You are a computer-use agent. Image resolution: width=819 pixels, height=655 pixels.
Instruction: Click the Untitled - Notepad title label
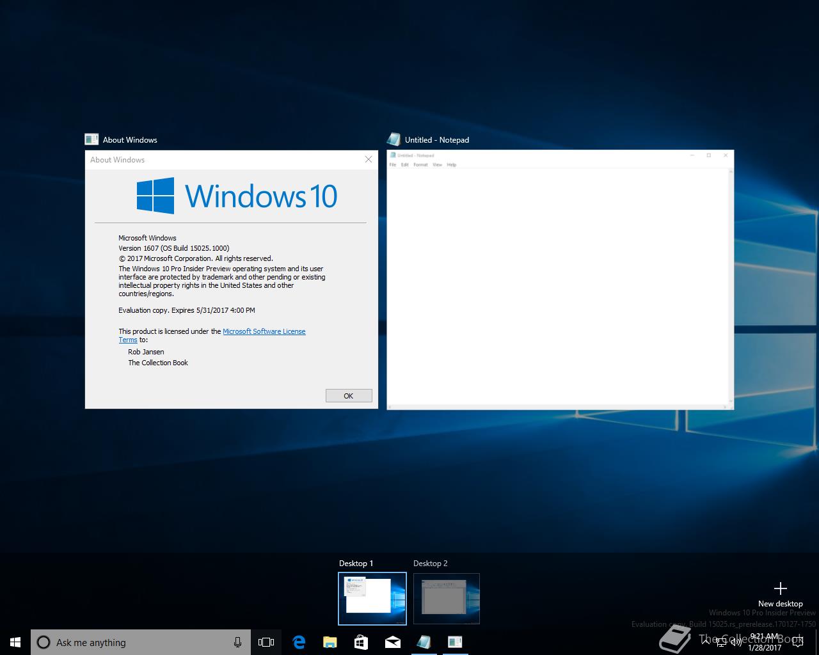(437, 139)
